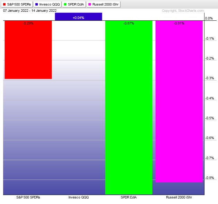Click the magenta Russell 2000 legend swatch
Image resolution: width=218 pixels, height=204 pixels.
(90, 4)
